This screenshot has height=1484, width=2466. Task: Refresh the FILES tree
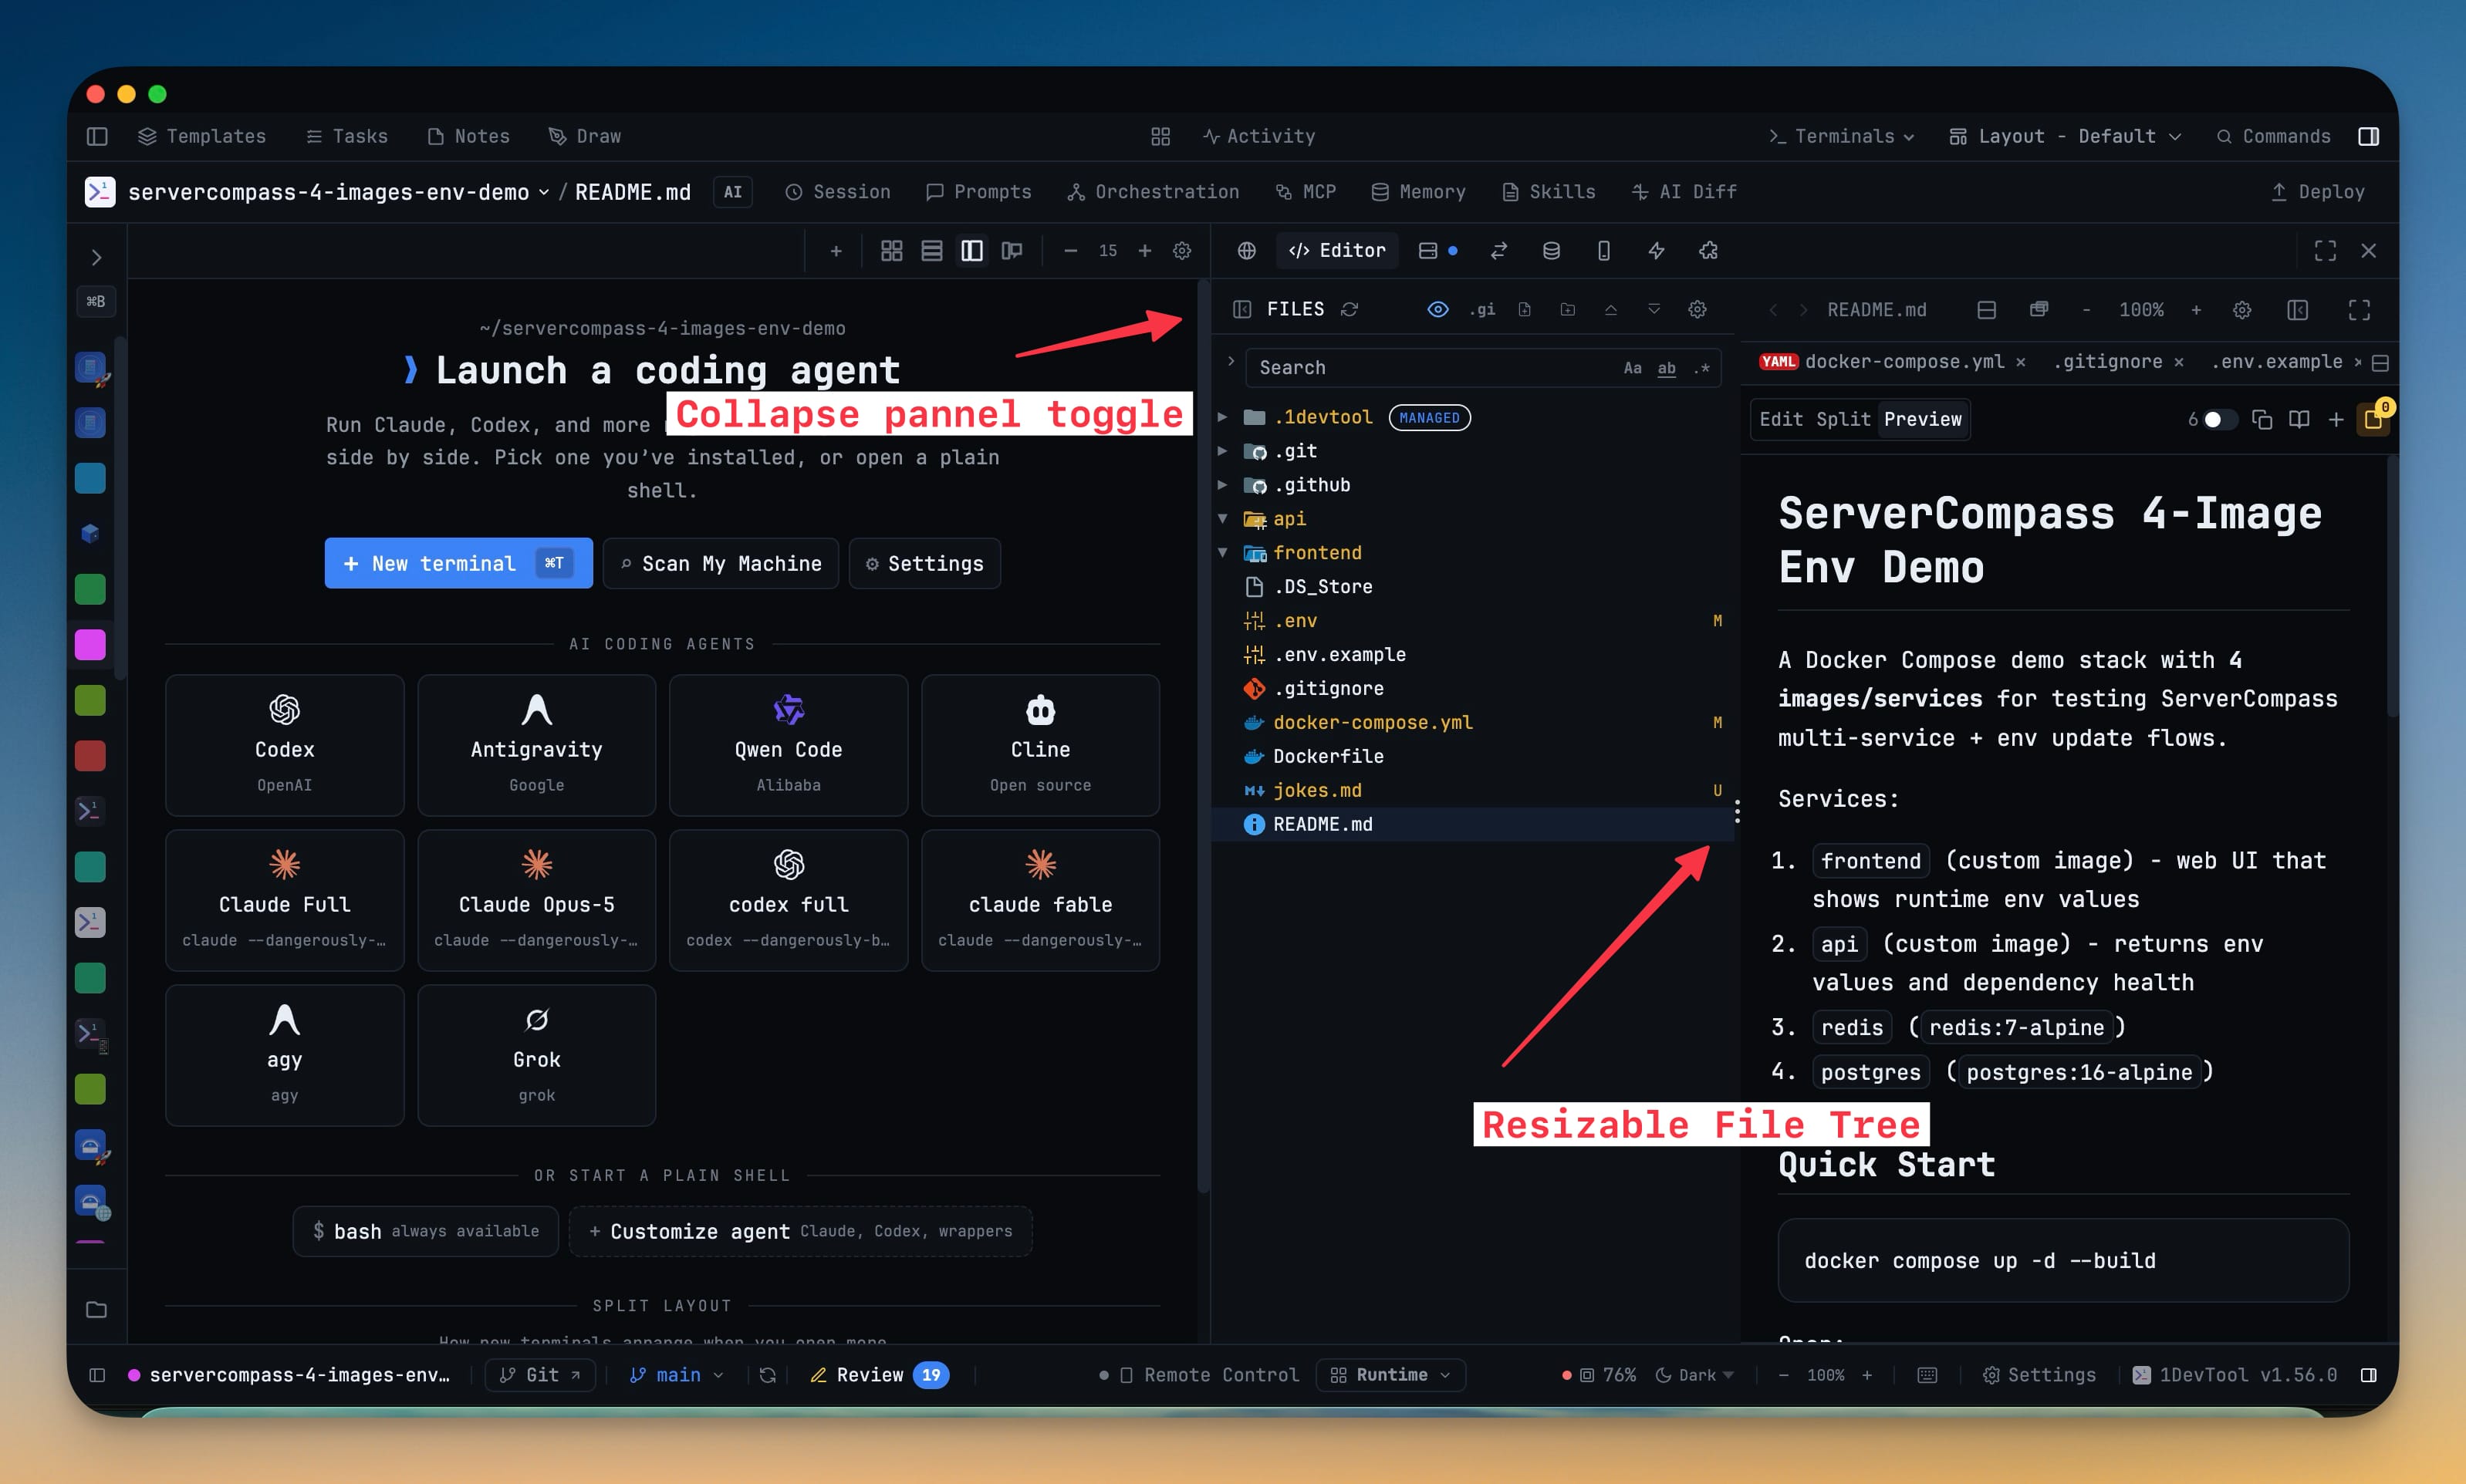[1350, 309]
